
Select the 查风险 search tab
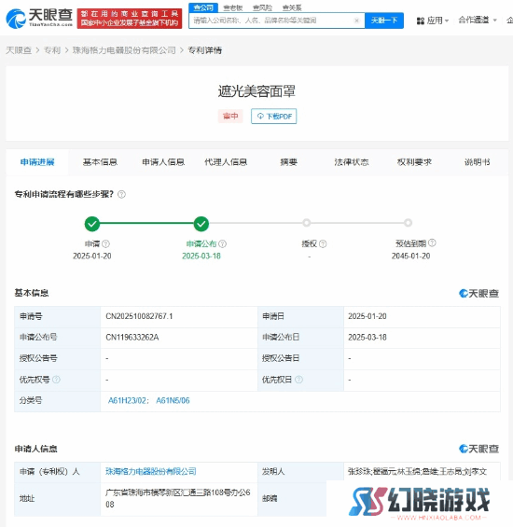pos(262,7)
